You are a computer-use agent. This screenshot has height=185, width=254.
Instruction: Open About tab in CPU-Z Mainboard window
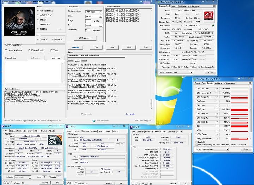coord(115,131)
